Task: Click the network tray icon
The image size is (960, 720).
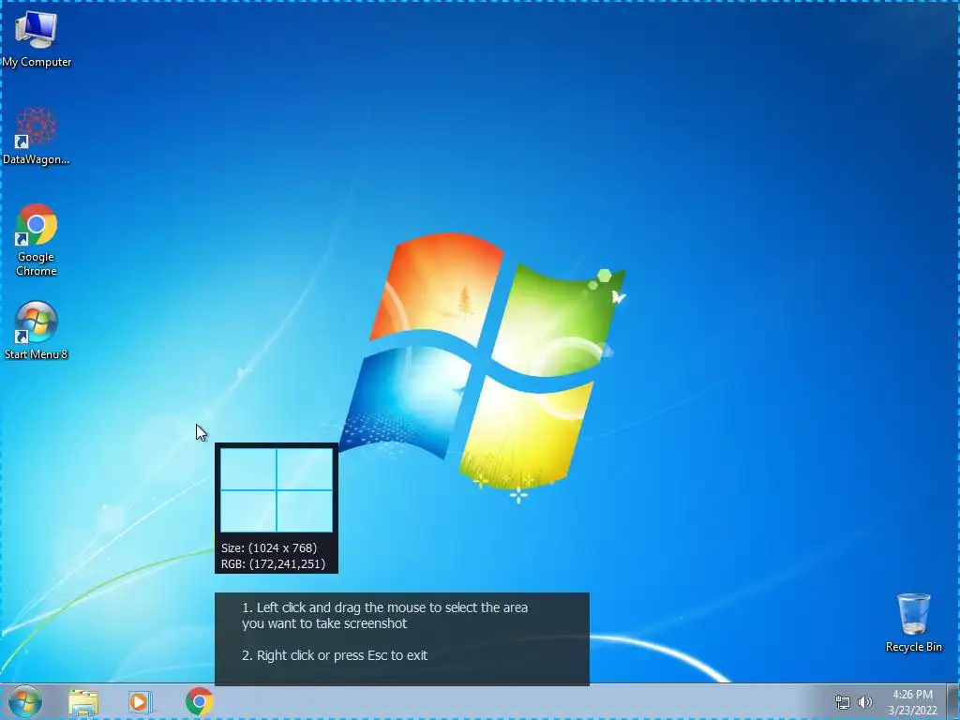Action: point(843,702)
